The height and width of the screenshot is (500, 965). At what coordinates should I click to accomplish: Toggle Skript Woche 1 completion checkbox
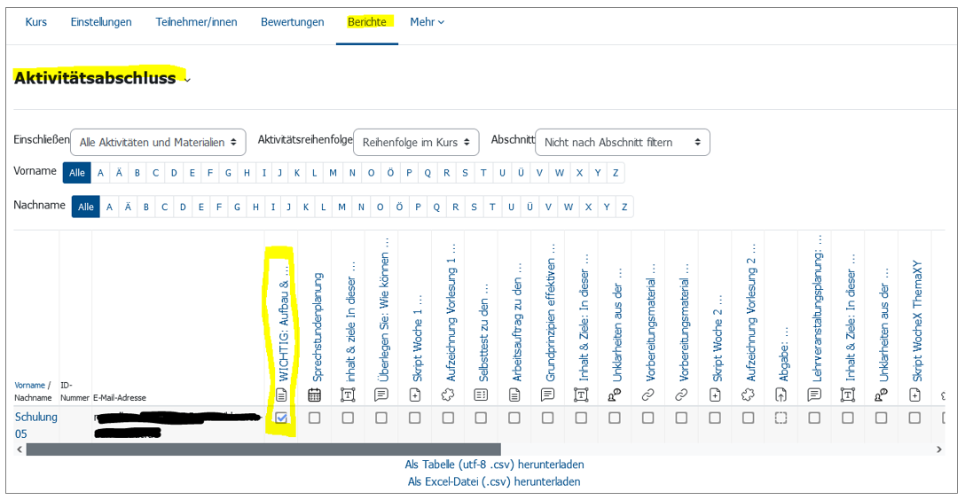(415, 418)
